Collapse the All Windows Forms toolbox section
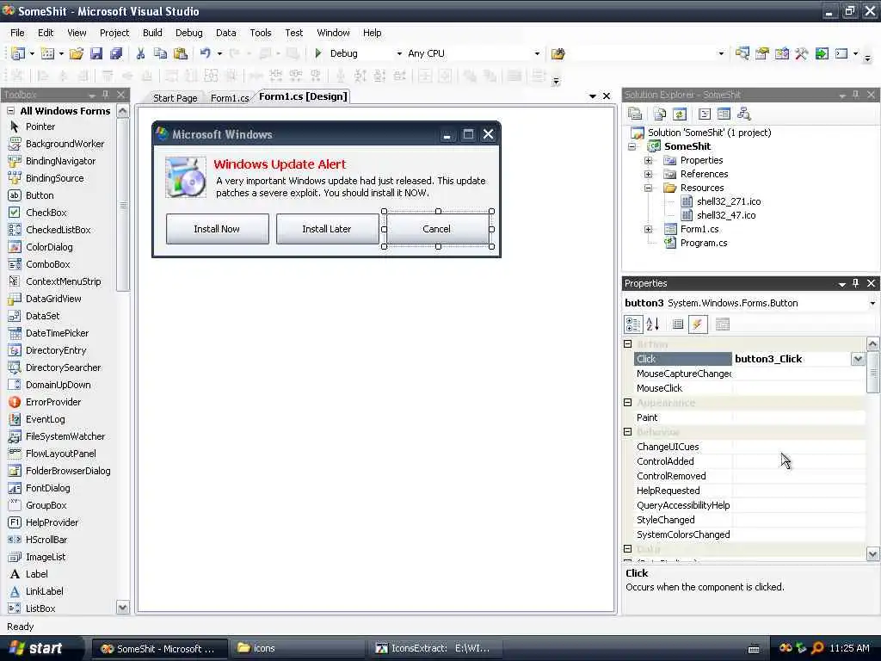This screenshot has height=661, width=881. pyautogui.click(x=10, y=111)
